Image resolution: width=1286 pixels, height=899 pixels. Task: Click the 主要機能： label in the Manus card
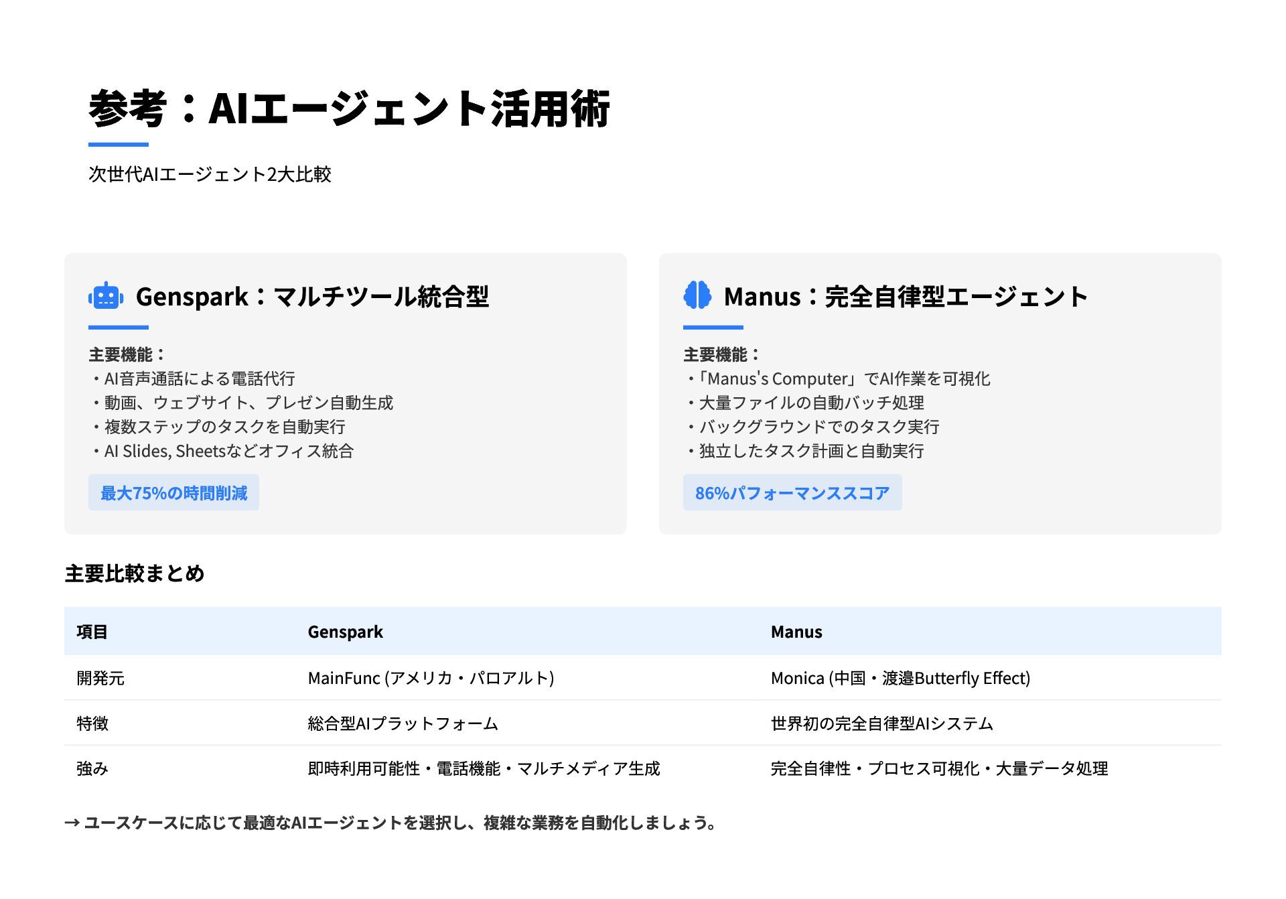pos(722,354)
